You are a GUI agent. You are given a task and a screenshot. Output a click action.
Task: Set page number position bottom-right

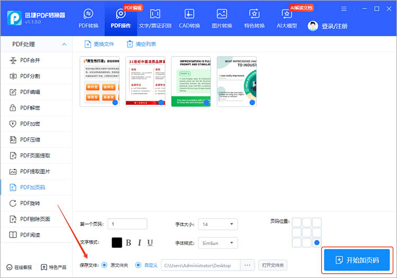317,243
